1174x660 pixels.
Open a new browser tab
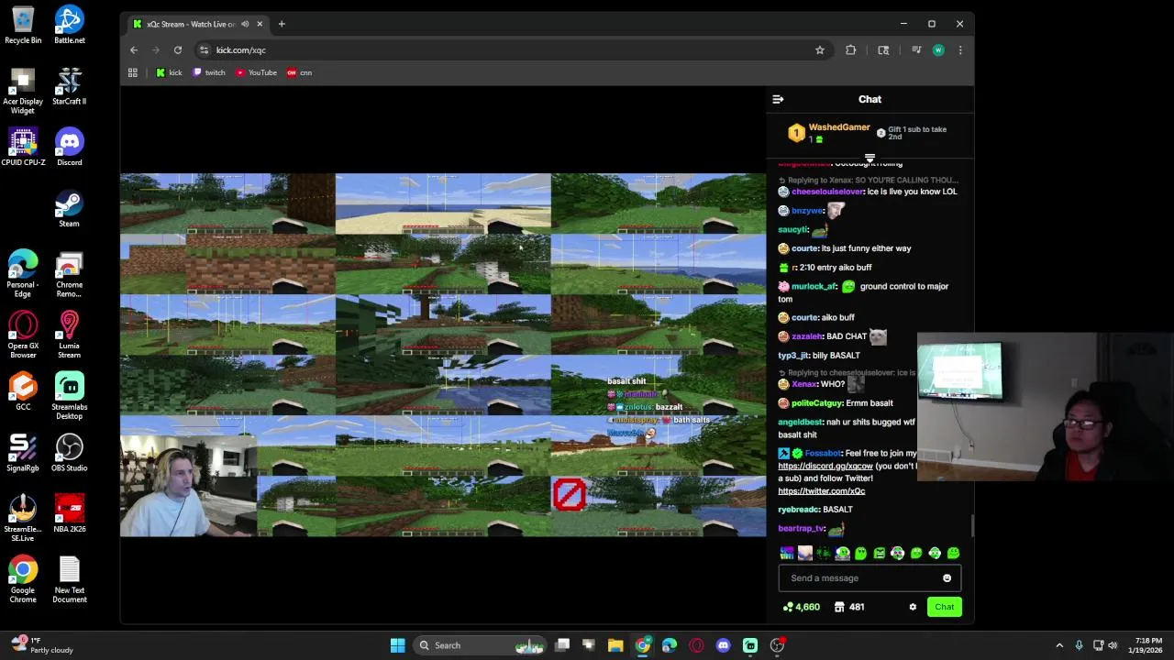pos(282,24)
